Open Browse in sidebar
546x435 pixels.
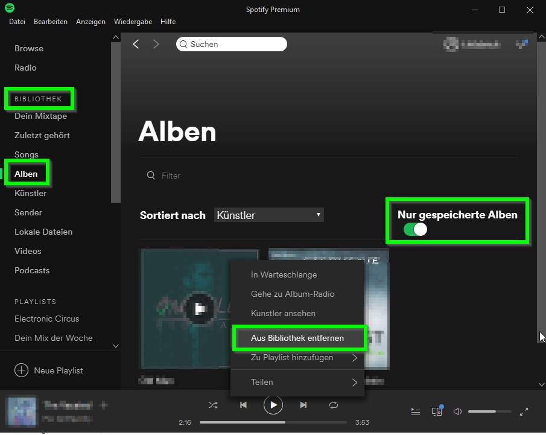point(29,48)
